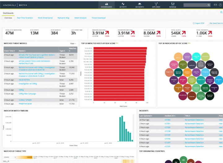Sort threat models by Event Time
This screenshot has height=163, width=223.
[9, 51]
